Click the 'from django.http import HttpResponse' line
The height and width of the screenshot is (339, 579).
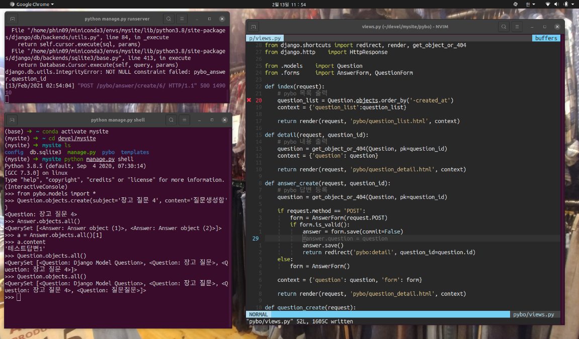coord(326,52)
